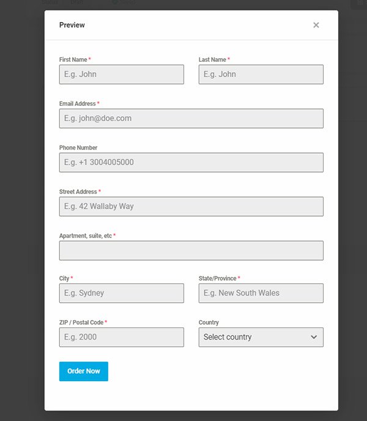Select the Phone Number input field

[x=191, y=163]
